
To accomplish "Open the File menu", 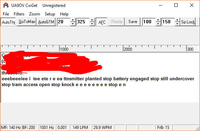I will coord(6,14).
